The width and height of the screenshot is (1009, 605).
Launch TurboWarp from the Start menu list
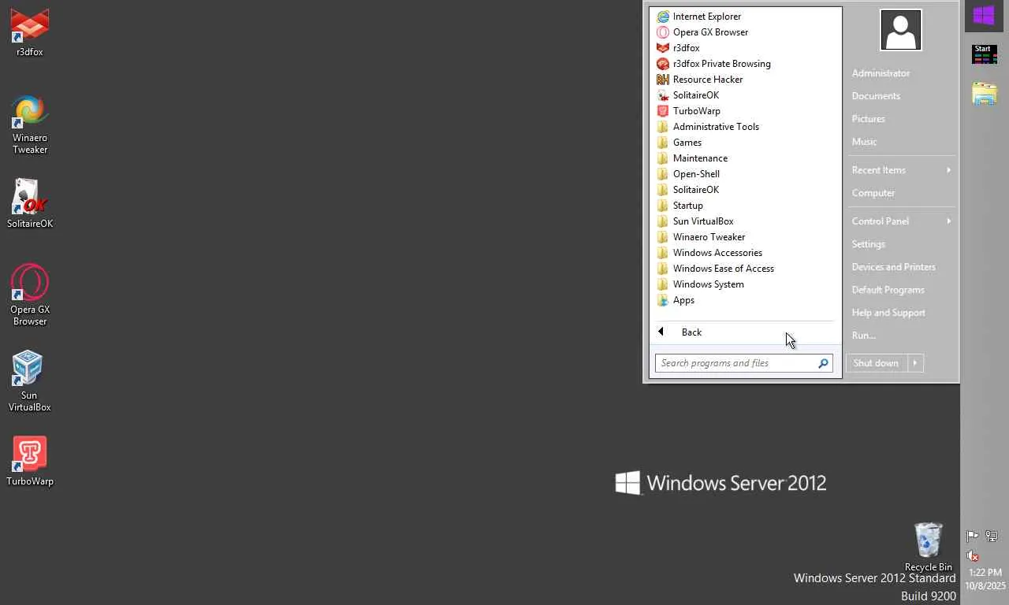tap(745, 111)
